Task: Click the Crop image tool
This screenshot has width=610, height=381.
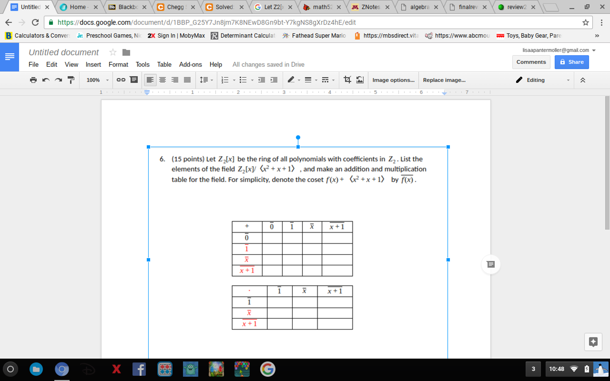Action: (x=347, y=80)
